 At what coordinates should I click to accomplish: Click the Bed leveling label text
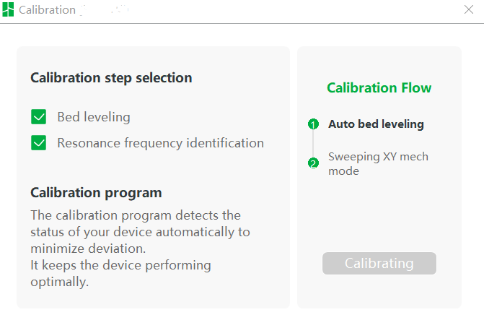pyautogui.click(x=94, y=117)
